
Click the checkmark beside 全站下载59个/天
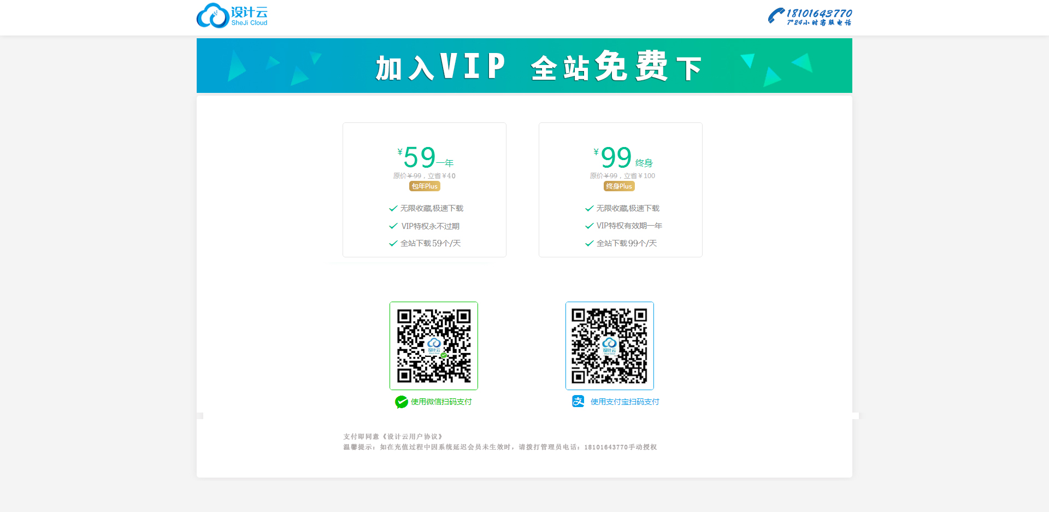[393, 244]
